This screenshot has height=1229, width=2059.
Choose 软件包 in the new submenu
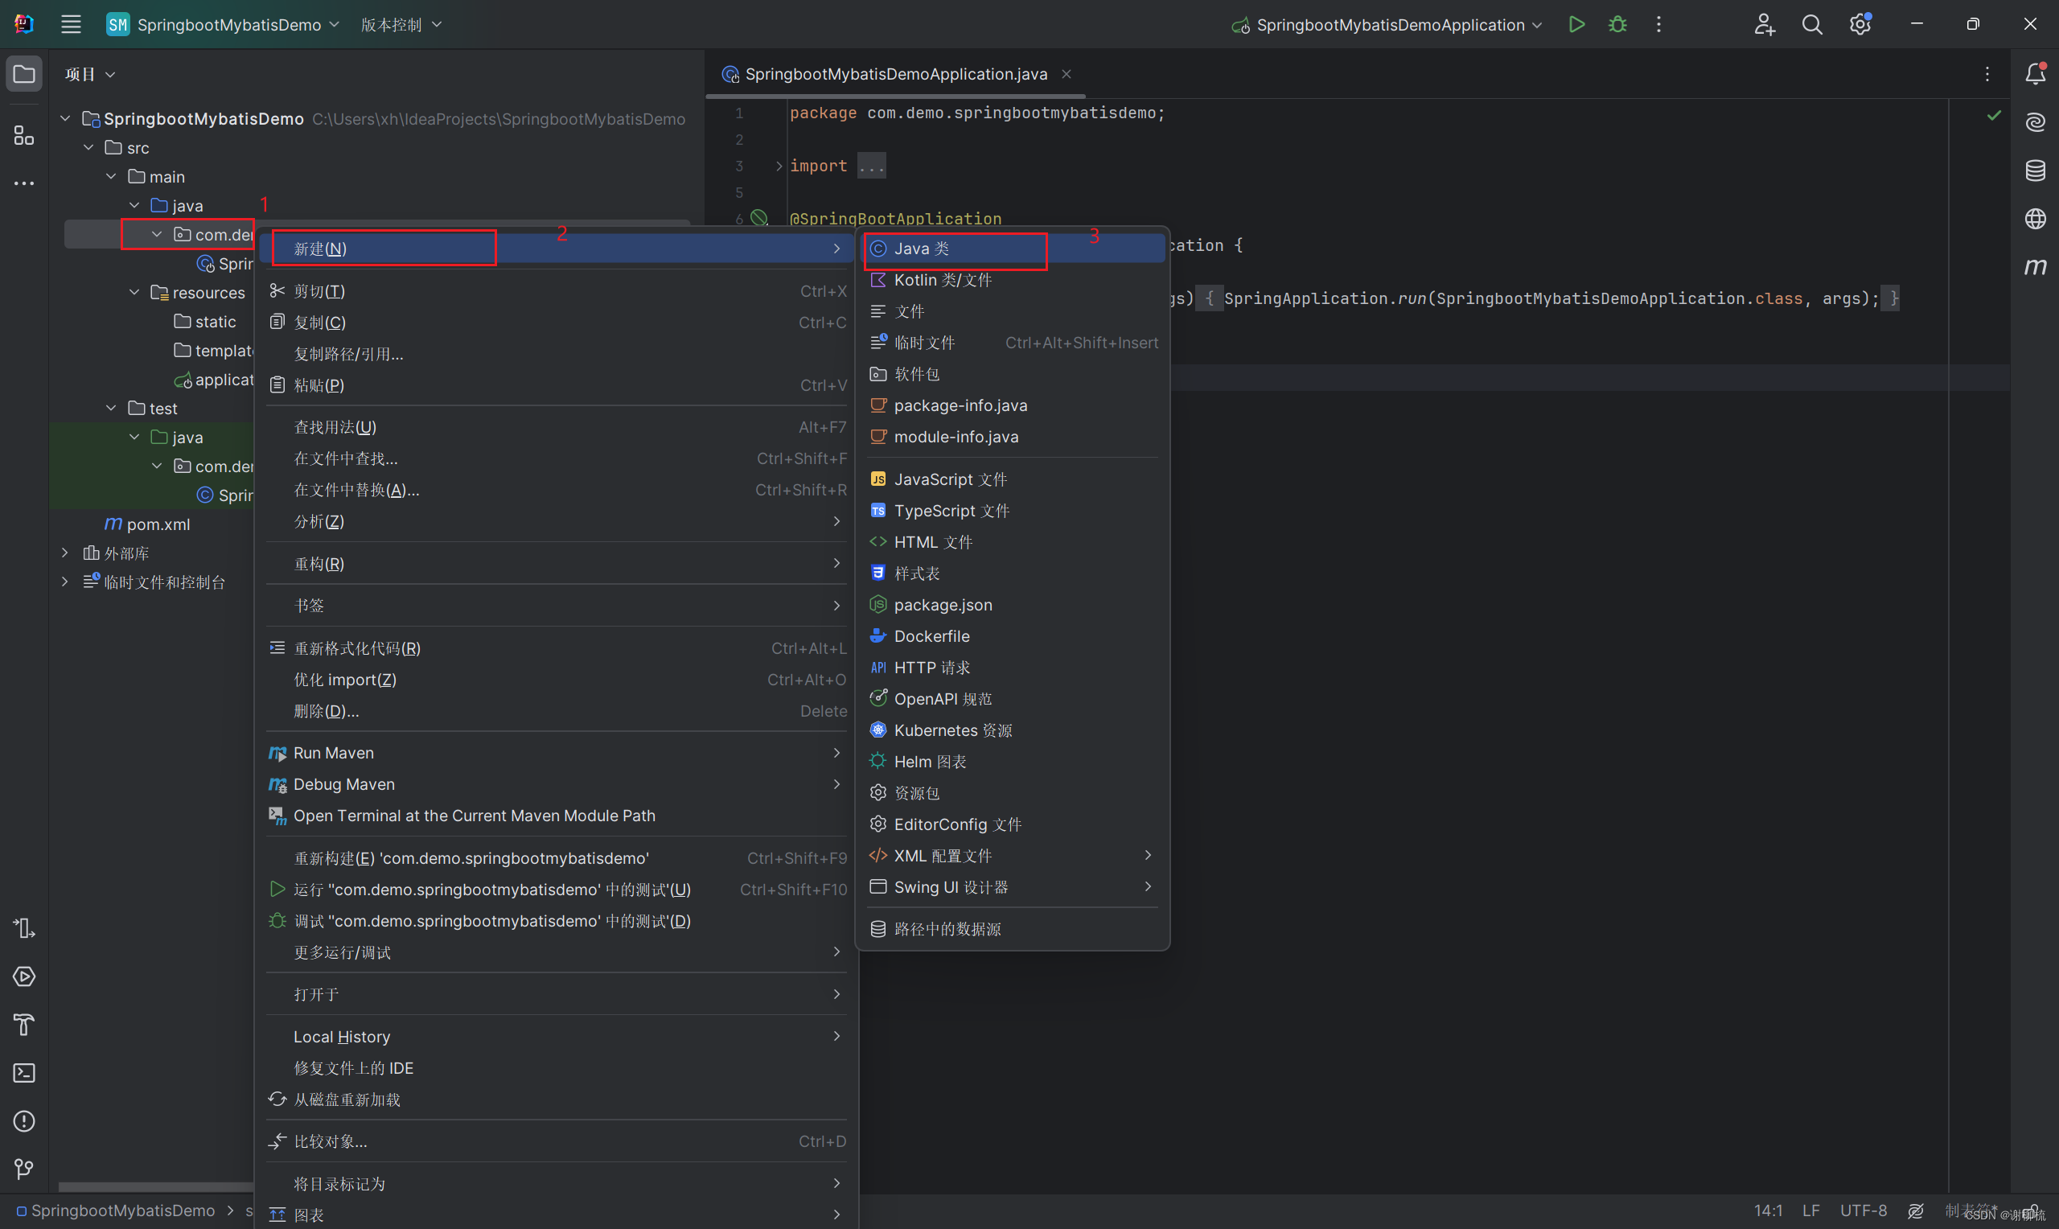(916, 374)
